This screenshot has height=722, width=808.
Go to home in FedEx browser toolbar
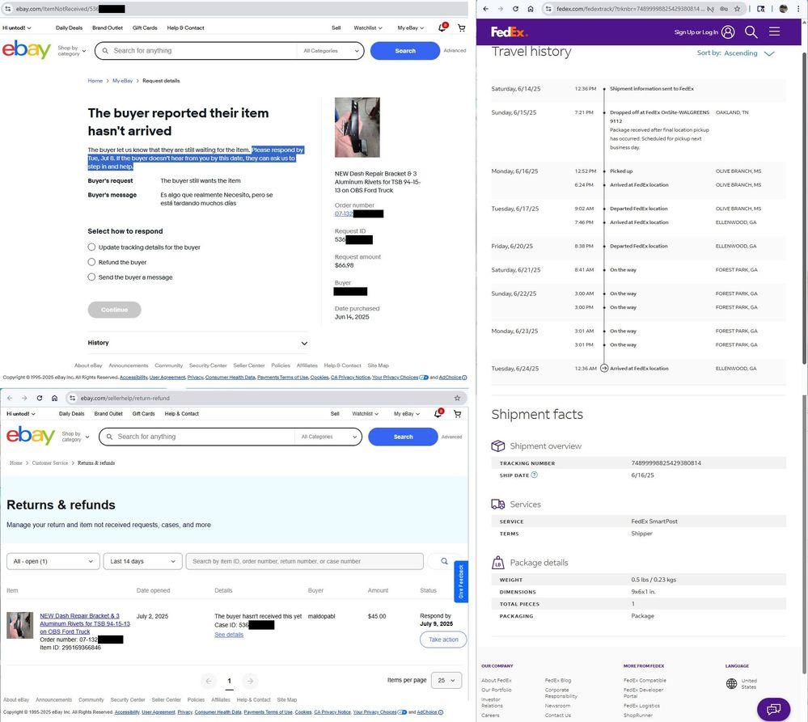pos(531,9)
